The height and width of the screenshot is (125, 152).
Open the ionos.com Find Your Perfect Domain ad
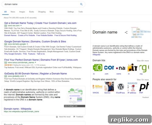click(41, 60)
